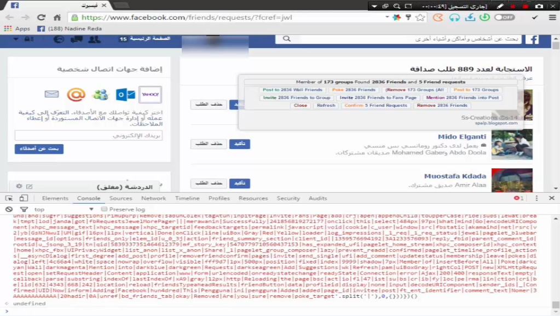
Task: Switch to DevTools Sources tab
Action: [121, 198]
